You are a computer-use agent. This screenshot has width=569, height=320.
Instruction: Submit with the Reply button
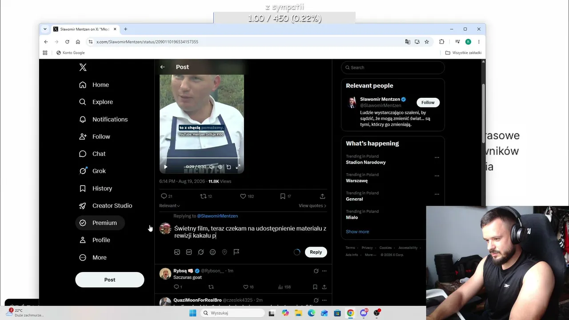coord(316,252)
